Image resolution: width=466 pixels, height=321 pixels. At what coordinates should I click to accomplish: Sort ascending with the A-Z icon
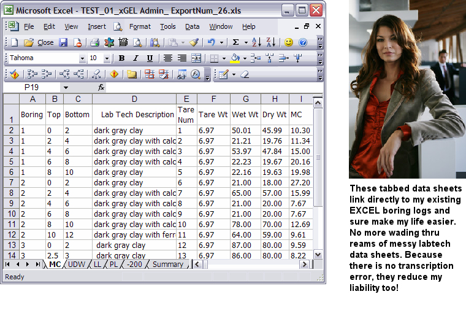256,42
